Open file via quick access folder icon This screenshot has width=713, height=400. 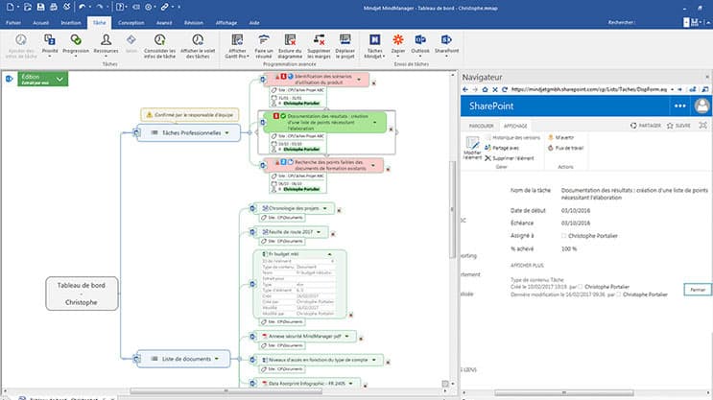[27, 7]
